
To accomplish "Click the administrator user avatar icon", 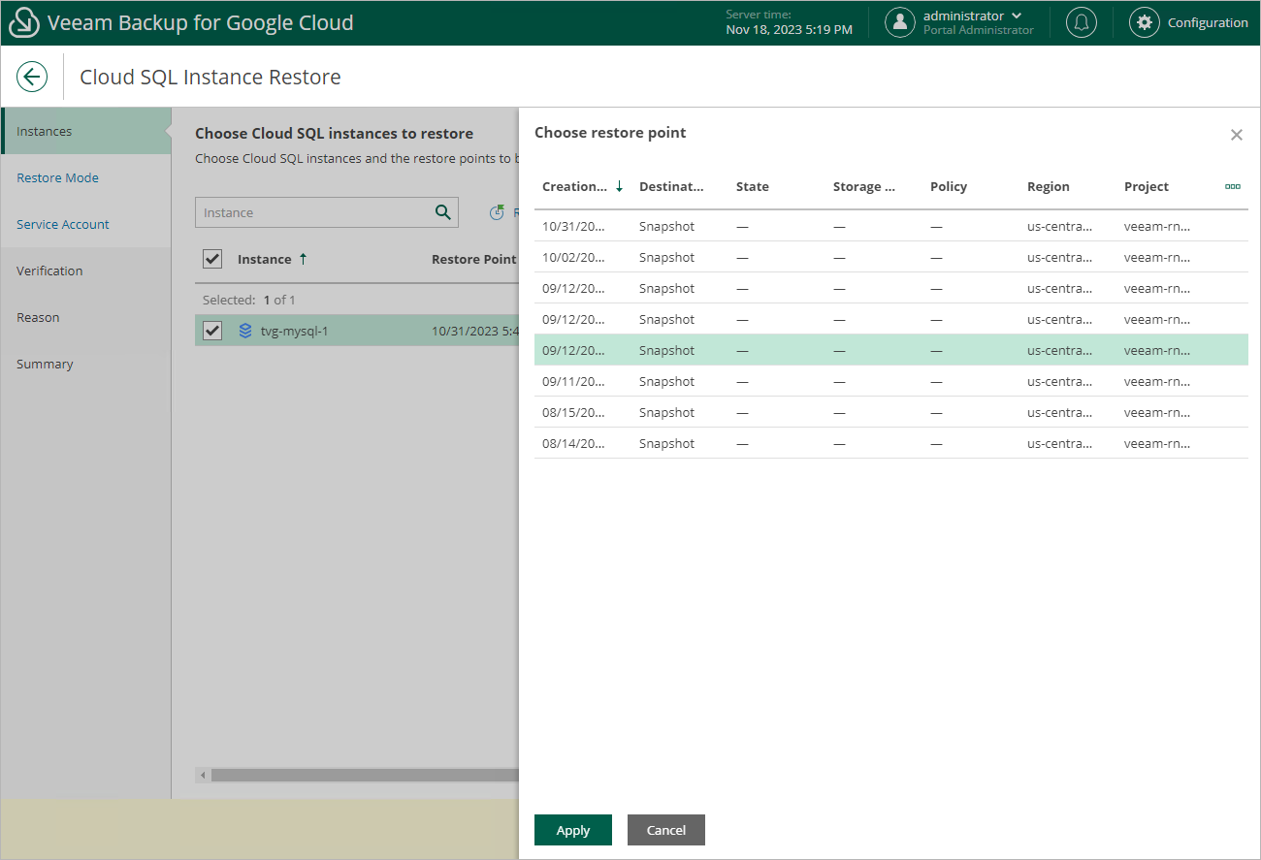I will [x=900, y=22].
